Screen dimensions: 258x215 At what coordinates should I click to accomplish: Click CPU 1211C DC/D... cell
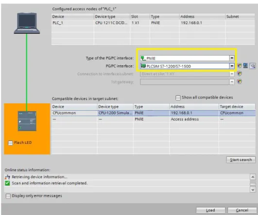point(112,23)
